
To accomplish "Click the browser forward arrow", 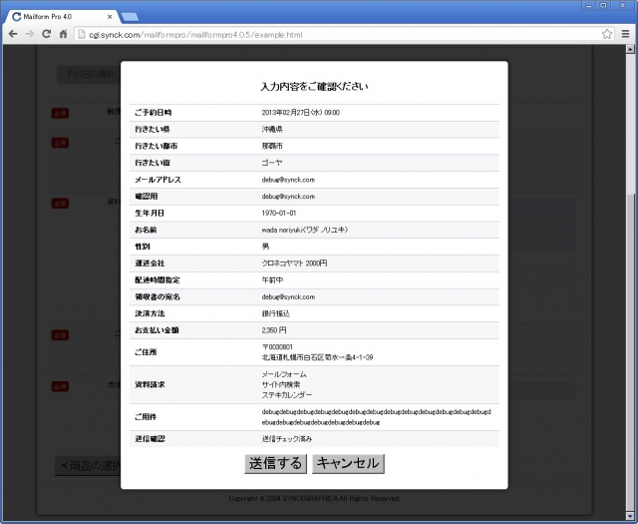I will coord(29,34).
